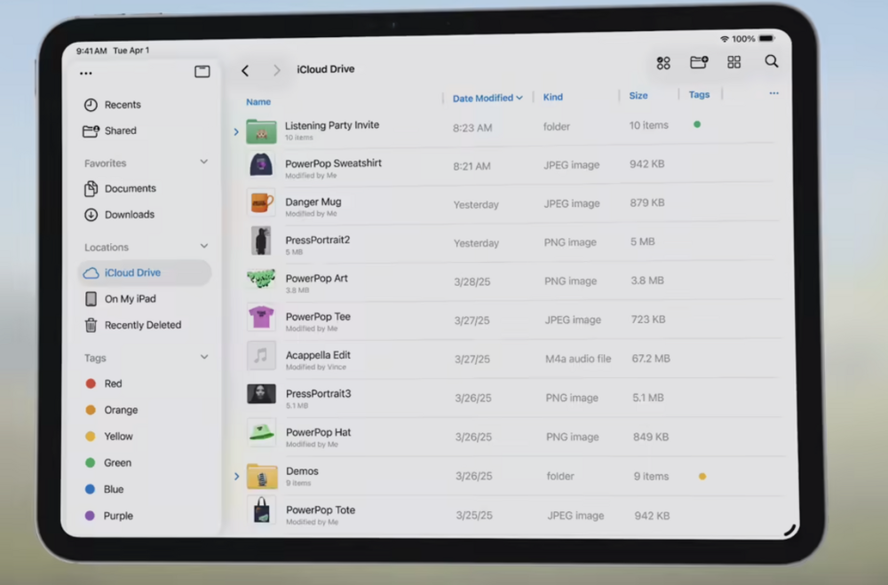The image size is (888, 585).
Task: Open Recents in sidebar
Action: 122,105
